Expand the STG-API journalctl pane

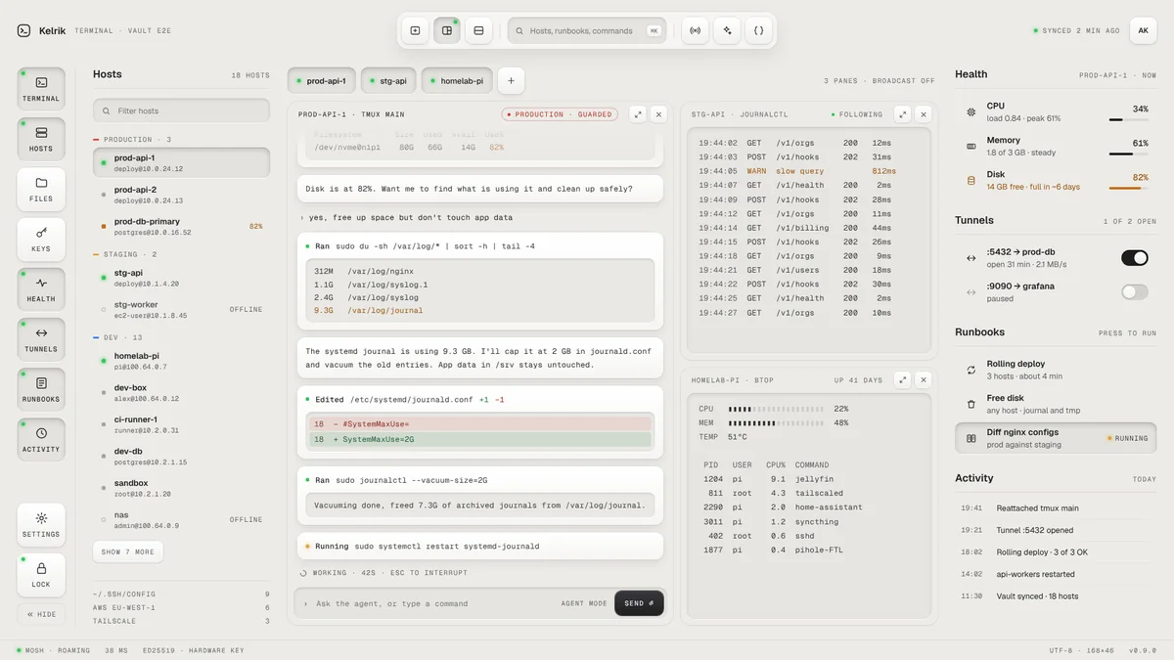pyautogui.click(x=903, y=114)
